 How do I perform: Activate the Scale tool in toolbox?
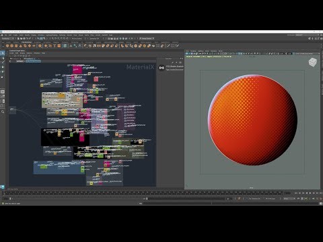3,77
